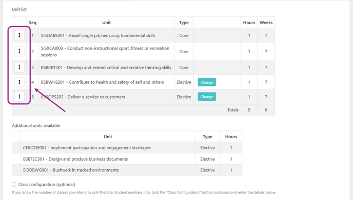Click the Type column header in Unit list table

pos(184,23)
